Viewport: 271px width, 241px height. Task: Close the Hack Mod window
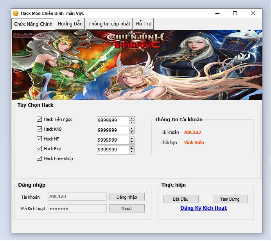click(x=253, y=13)
